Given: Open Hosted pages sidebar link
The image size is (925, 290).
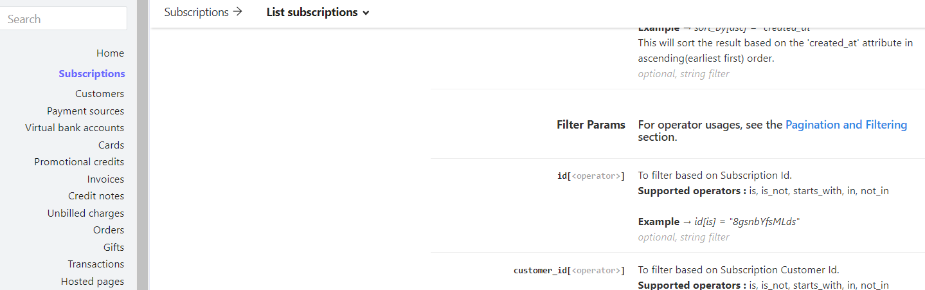Looking at the screenshot, I should pyautogui.click(x=93, y=282).
